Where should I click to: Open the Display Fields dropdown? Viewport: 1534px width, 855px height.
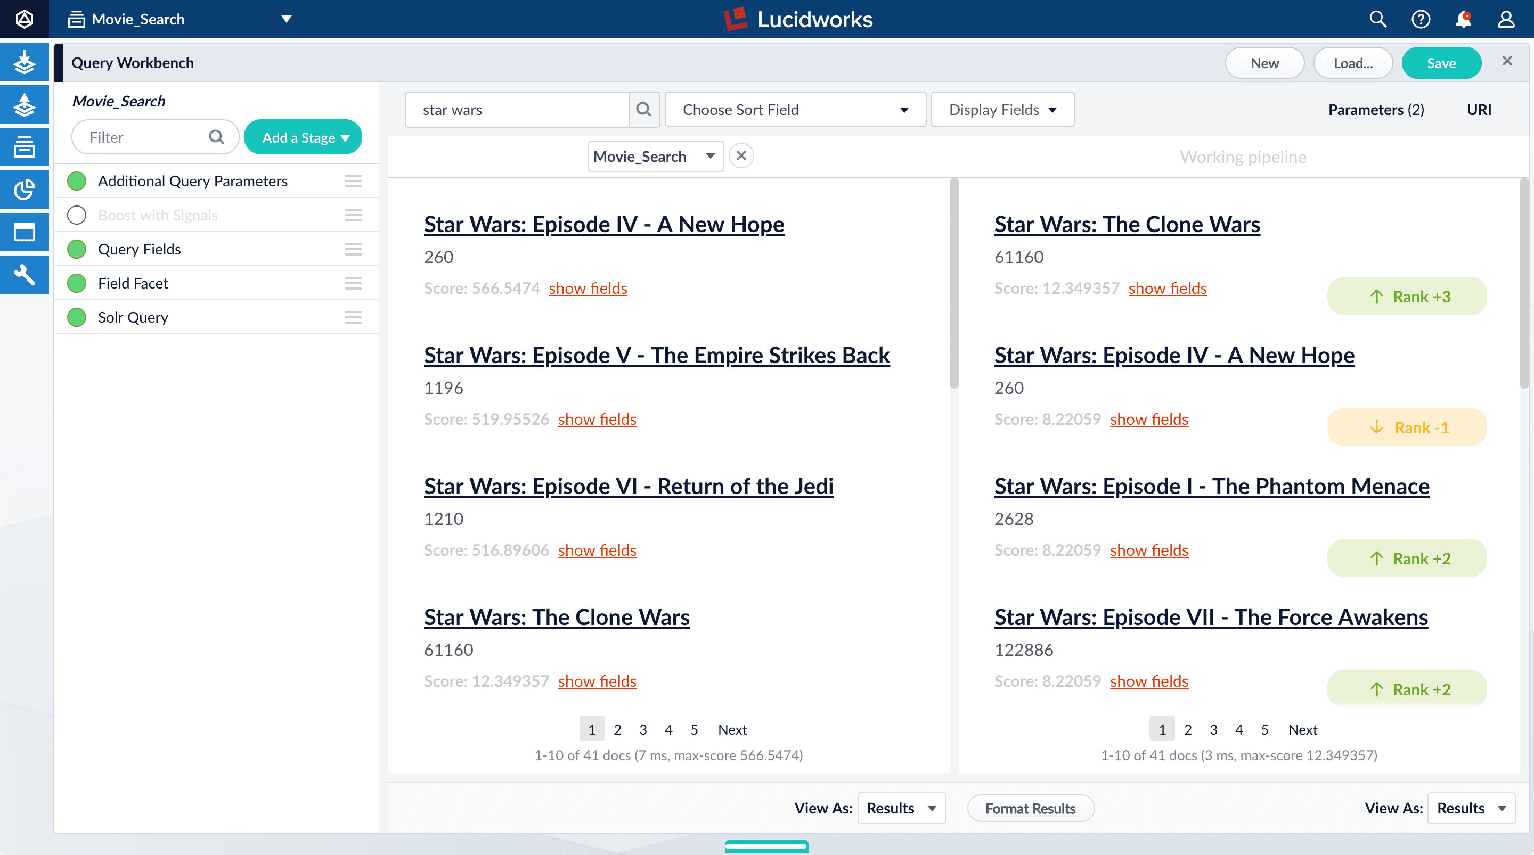(1002, 109)
